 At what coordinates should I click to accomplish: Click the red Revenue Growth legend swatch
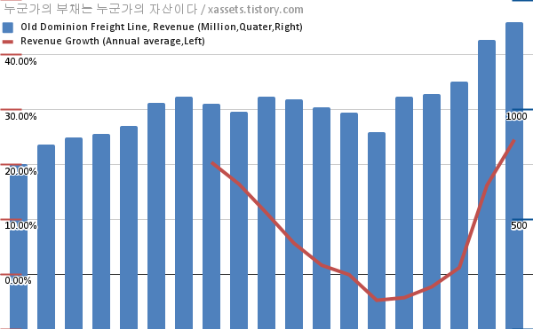click(x=8, y=42)
